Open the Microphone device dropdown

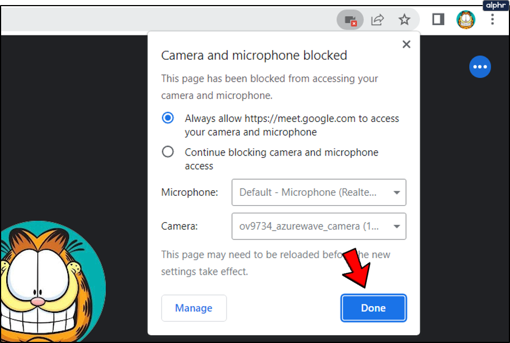tap(319, 192)
